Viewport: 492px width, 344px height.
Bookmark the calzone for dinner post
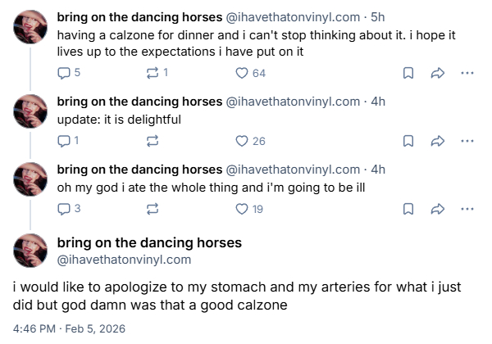coord(408,73)
